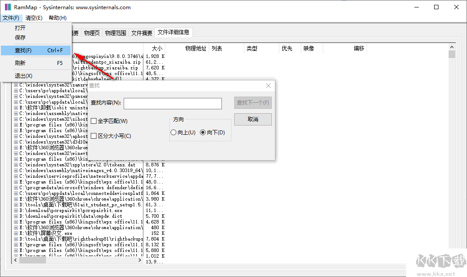This screenshot has height=277, width=467.
Task: Open the 帮助(H) menu
Action: pos(58,18)
